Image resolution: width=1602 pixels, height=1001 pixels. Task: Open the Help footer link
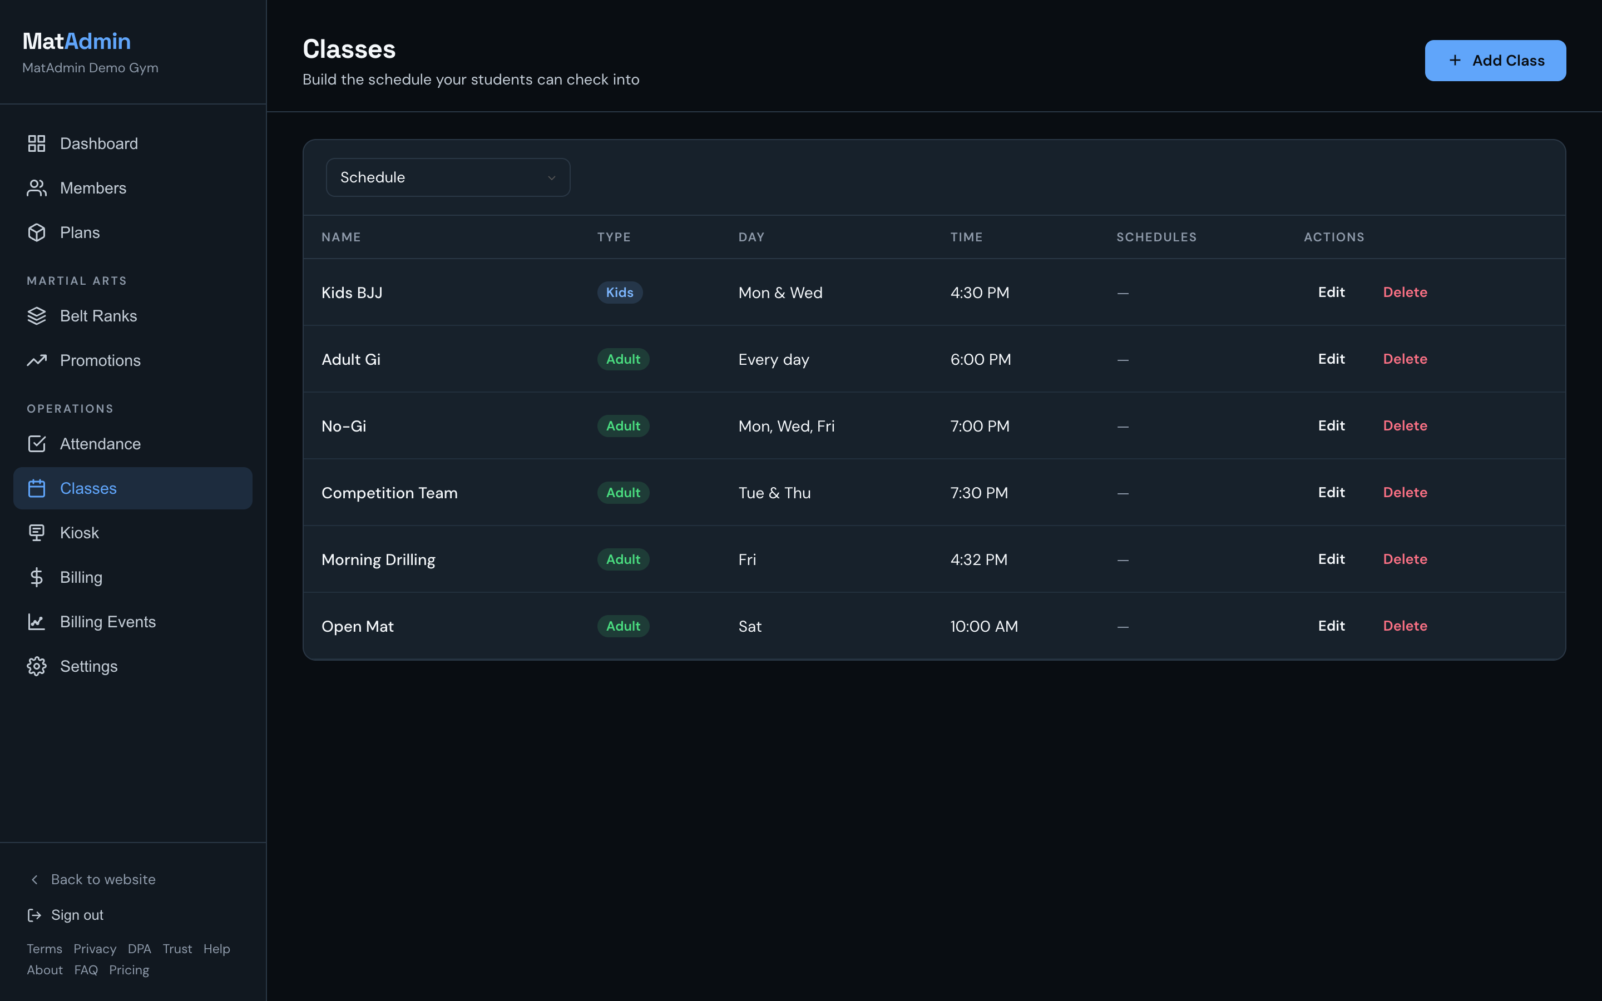pyautogui.click(x=216, y=949)
